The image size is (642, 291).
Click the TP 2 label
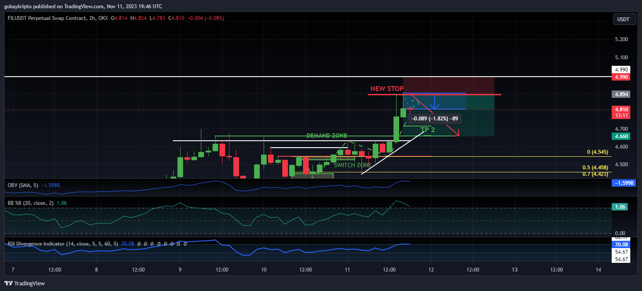428,129
